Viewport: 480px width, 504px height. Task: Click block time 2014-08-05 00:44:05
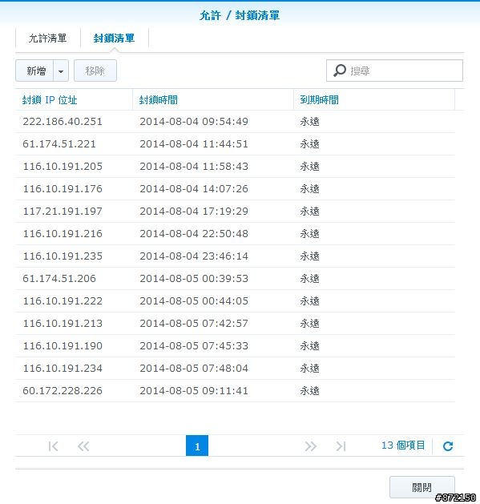click(194, 300)
